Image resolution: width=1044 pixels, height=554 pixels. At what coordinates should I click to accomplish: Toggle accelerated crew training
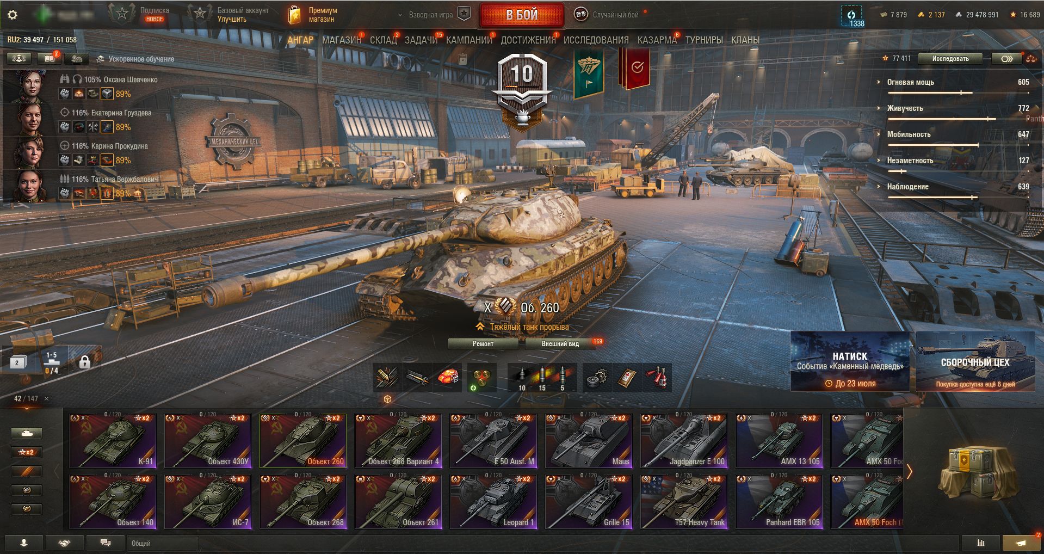tap(135, 59)
